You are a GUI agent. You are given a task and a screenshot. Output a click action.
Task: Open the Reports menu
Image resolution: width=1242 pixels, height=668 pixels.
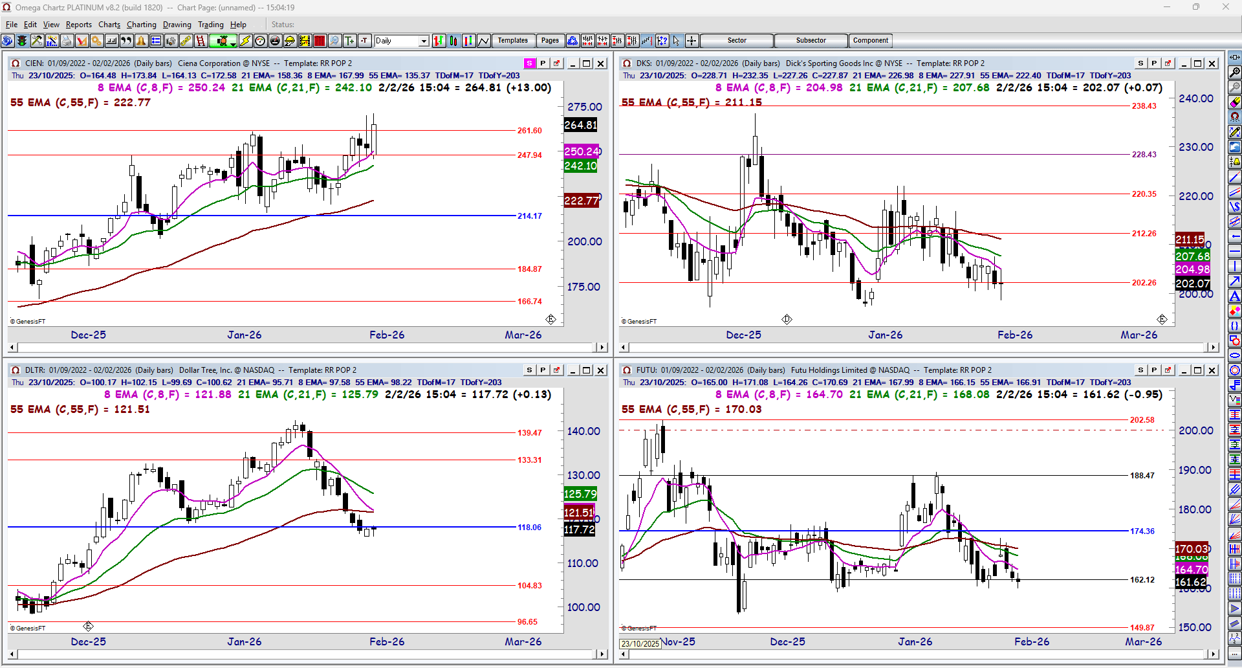(79, 25)
